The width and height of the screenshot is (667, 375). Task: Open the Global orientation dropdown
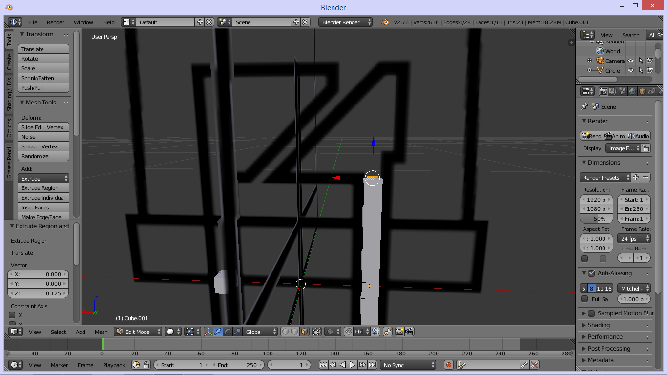pos(260,332)
